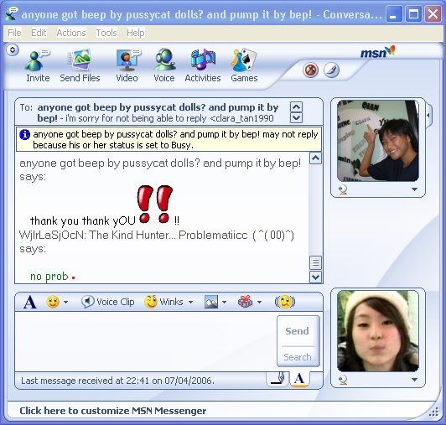This screenshot has height=425, width=446.
Task: Click the Send button
Action: pyautogui.click(x=298, y=331)
